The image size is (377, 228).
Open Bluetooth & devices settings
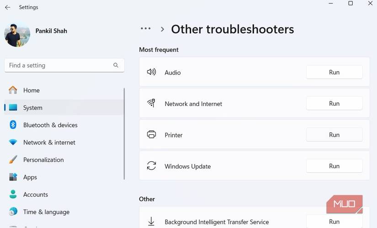coord(50,125)
